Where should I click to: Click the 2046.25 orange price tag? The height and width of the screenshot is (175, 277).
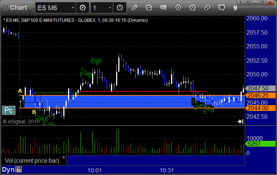[260, 95]
